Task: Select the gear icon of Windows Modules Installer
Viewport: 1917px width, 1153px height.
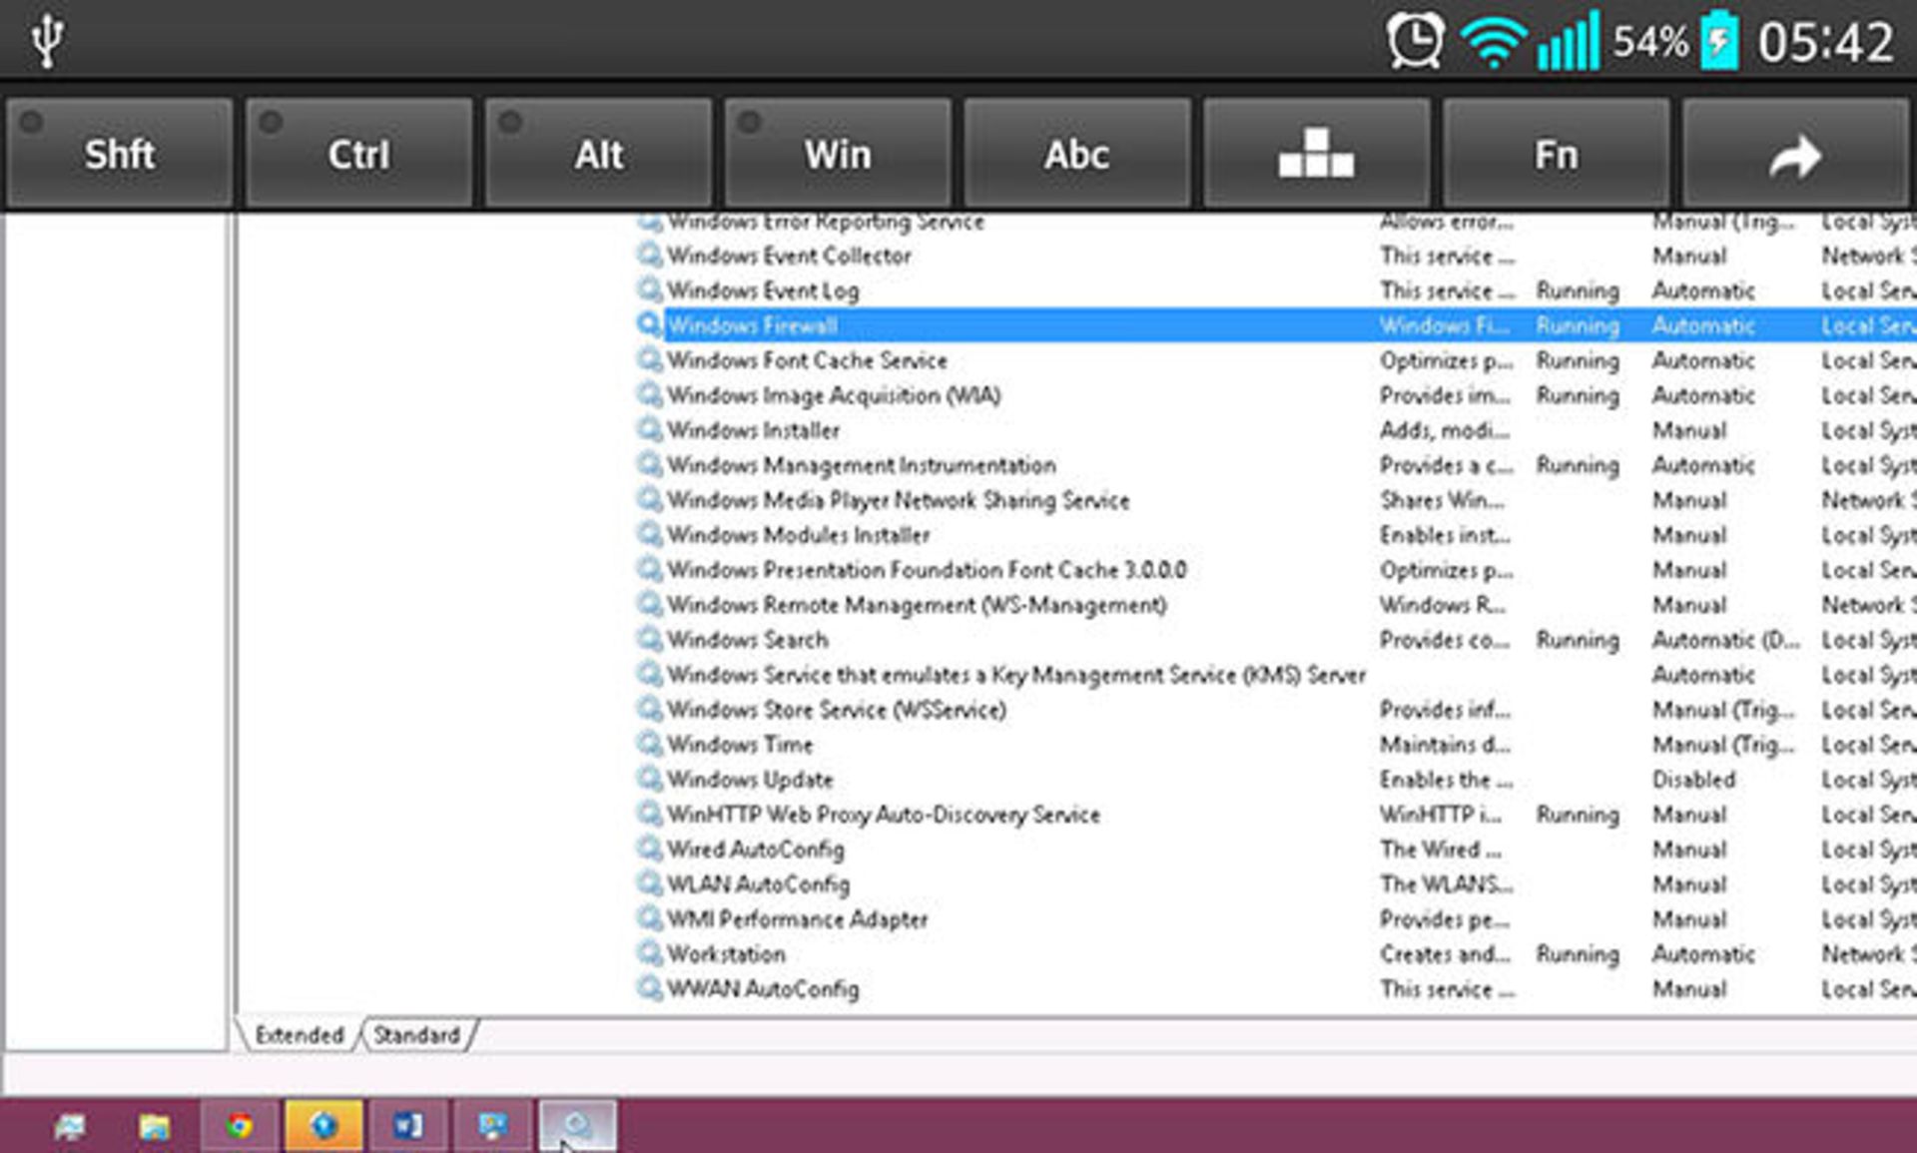Action: [650, 535]
